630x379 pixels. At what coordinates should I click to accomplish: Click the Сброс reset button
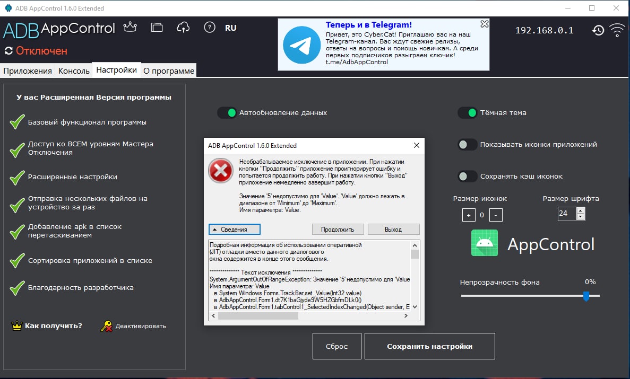[x=336, y=346]
